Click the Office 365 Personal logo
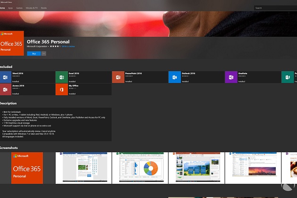Viewport: 297px width, 198px height. (x=12, y=43)
